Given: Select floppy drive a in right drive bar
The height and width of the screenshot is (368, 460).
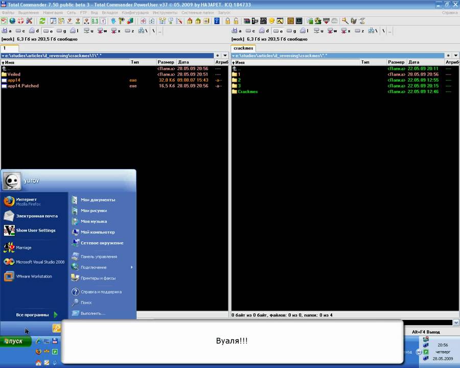Looking at the screenshot, I should tap(237, 31).
